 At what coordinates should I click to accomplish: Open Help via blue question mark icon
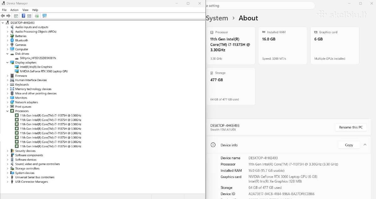(x=23, y=16)
